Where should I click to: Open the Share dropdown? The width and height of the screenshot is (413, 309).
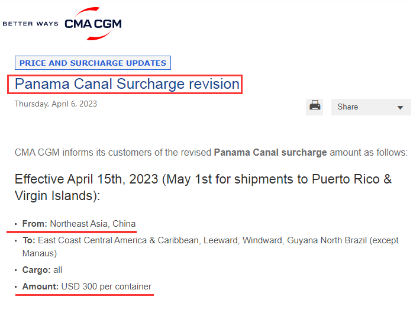[371, 107]
